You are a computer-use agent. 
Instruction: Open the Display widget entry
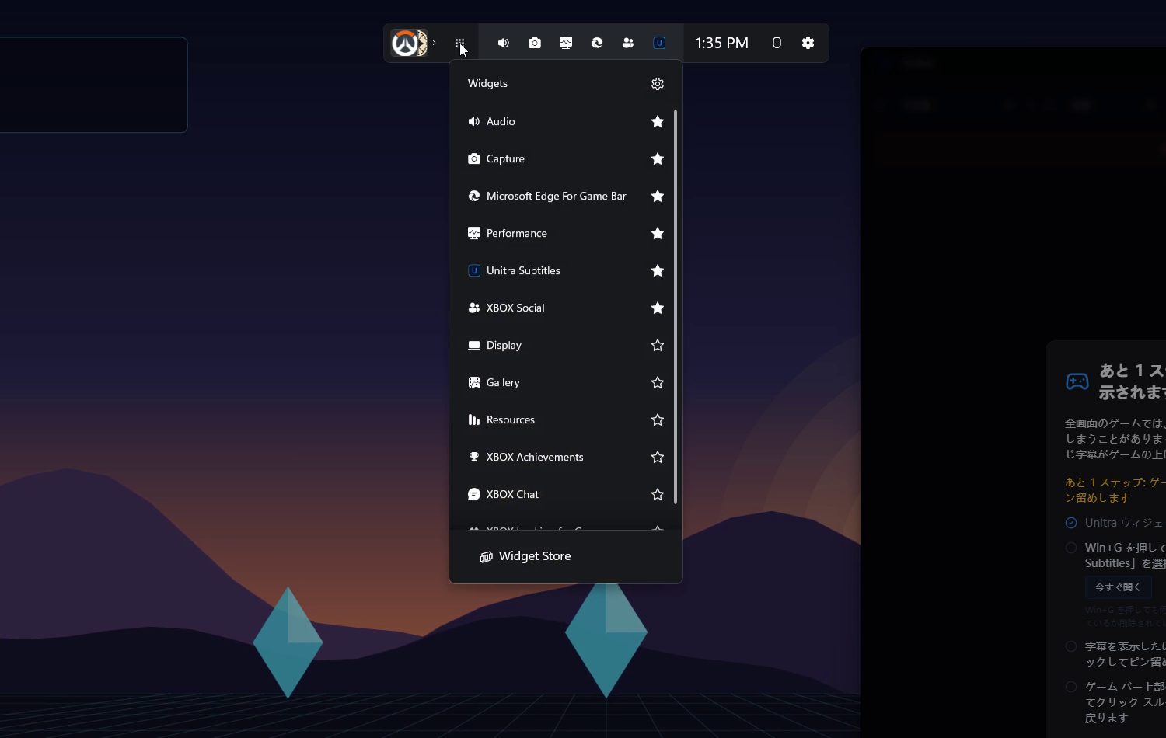[x=552, y=345]
